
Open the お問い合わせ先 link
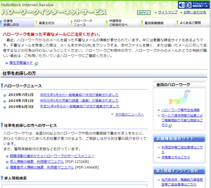(195, 12)
